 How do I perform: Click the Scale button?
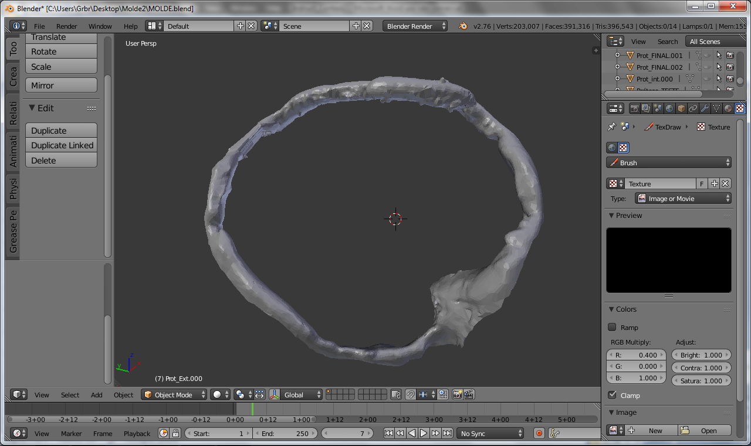[61, 67]
